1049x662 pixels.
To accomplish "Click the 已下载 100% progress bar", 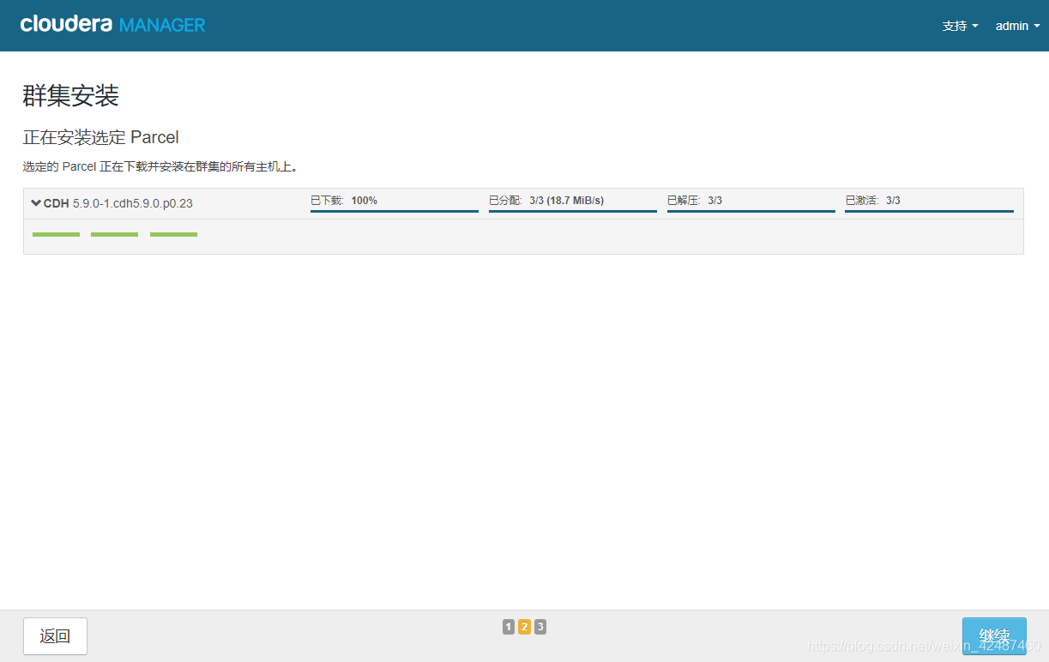I will [x=395, y=211].
